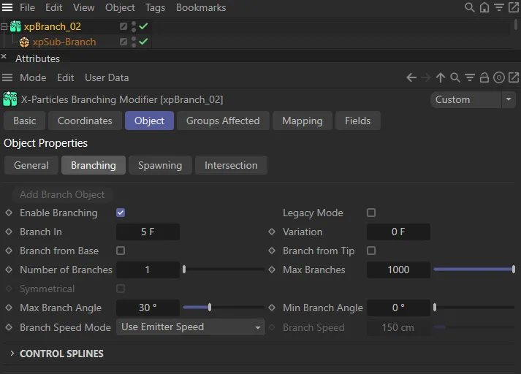Screen dimensions: 521x374
Task: Open the Object menu
Action: pos(120,7)
